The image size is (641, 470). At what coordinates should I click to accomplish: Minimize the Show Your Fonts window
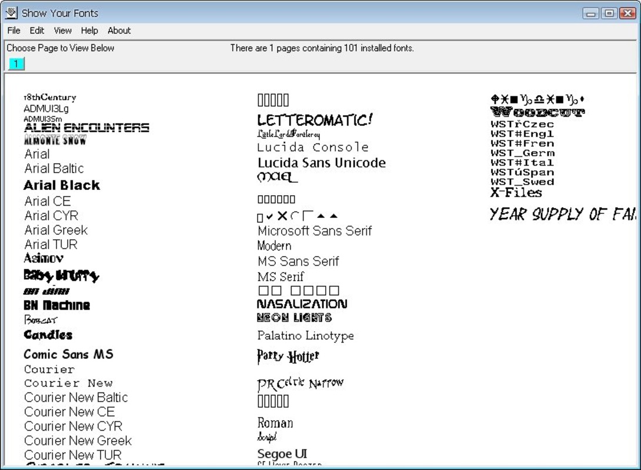(x=590, y=14)
